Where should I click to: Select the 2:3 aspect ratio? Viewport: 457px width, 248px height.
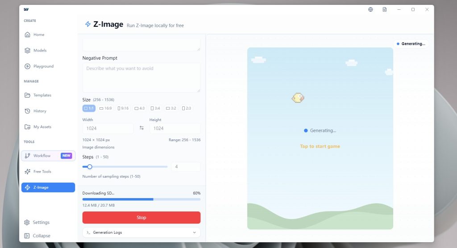(x=187, y=108)
